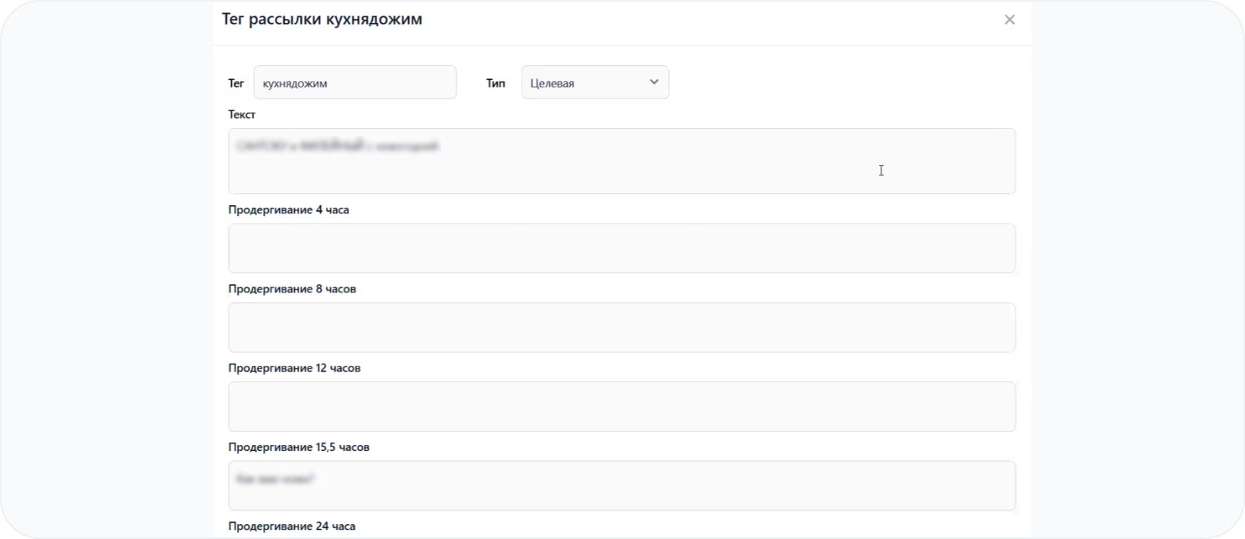
Task: Click the Тип label
Action: (x=496, y=83)
